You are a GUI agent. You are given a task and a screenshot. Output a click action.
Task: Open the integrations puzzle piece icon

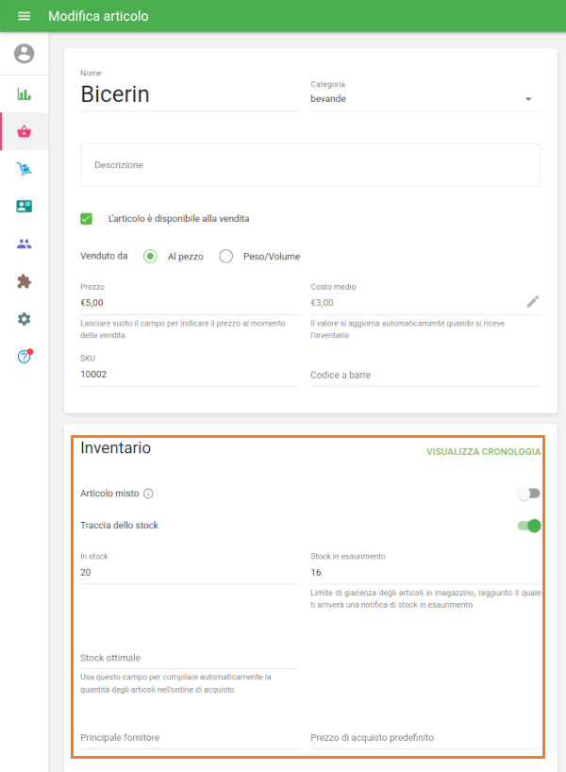tap(24, 281)
